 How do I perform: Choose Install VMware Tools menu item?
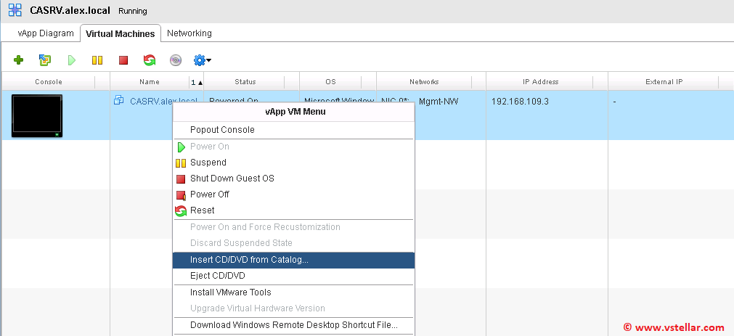230,292
